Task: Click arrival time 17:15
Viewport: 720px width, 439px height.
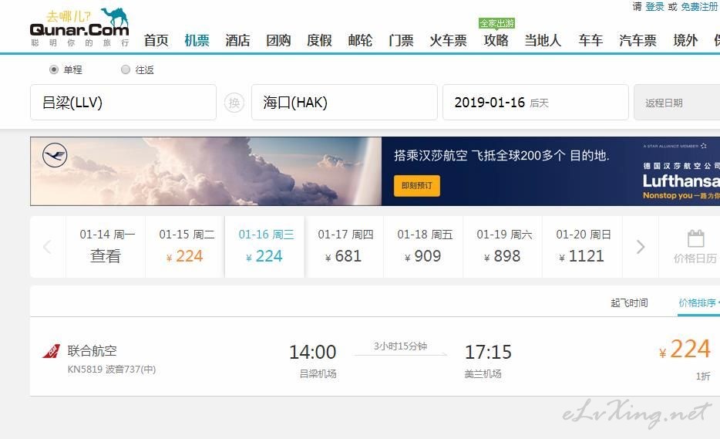Action: [488, 352]
